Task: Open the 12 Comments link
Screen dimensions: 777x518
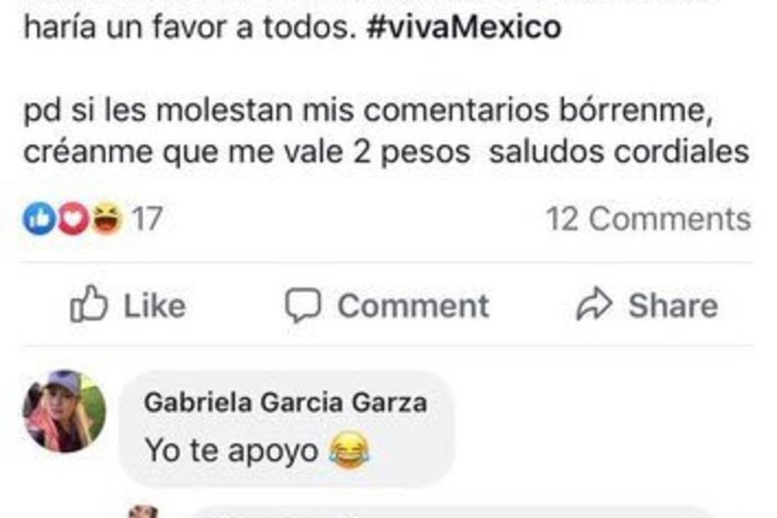Action: (x=649, y=220)
